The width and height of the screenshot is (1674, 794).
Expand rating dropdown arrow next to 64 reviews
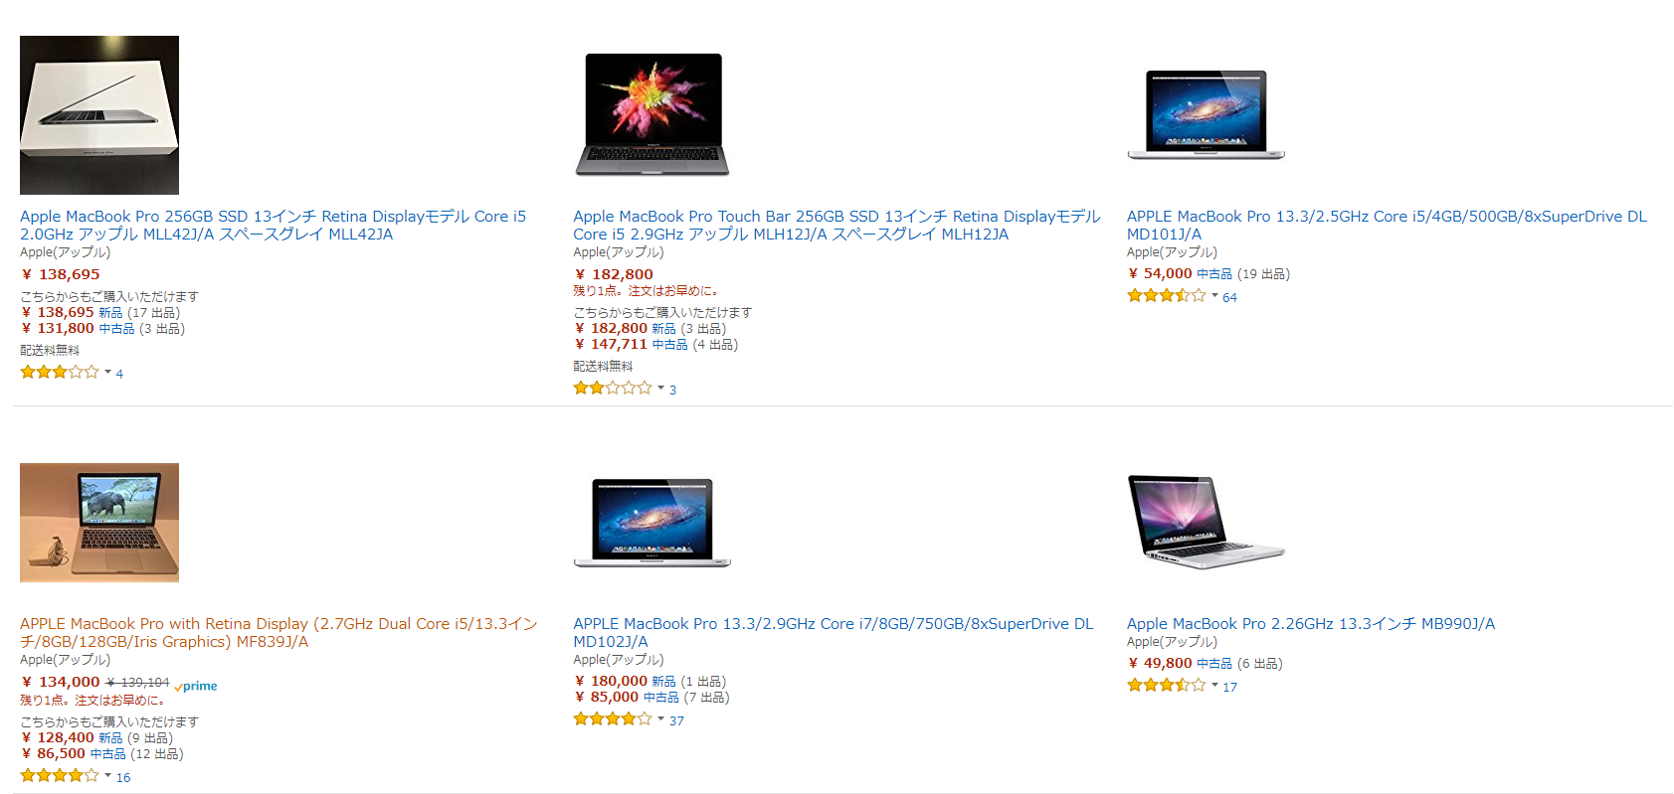pos(1214,296)
